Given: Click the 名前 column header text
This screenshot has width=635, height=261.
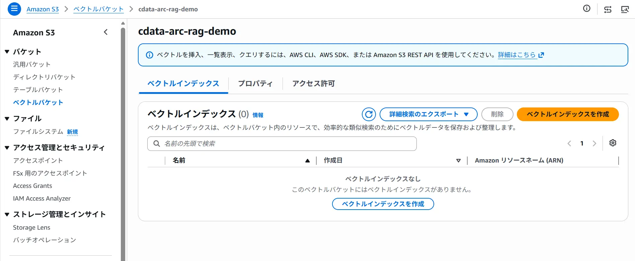Looking at the screenshot, I should coord(179,161).
